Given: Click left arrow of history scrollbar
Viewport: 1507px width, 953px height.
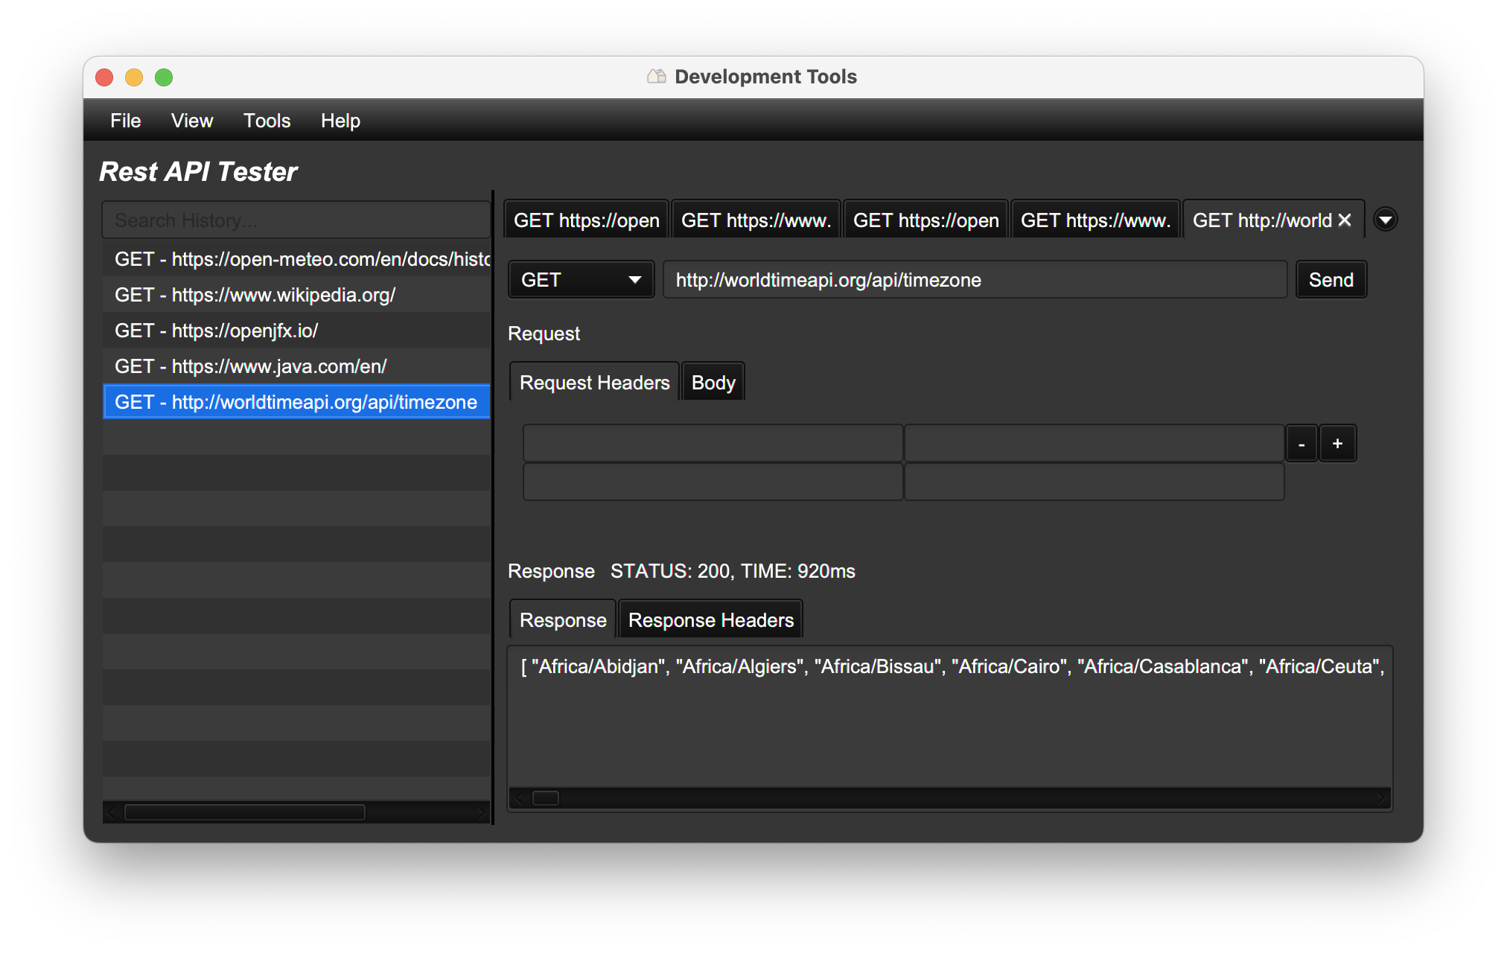Looking at the screenshot, I should 112,812.
